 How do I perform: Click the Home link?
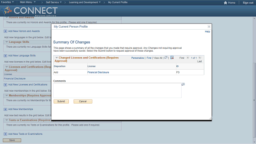pyautogui.click(x=232, y=3)
